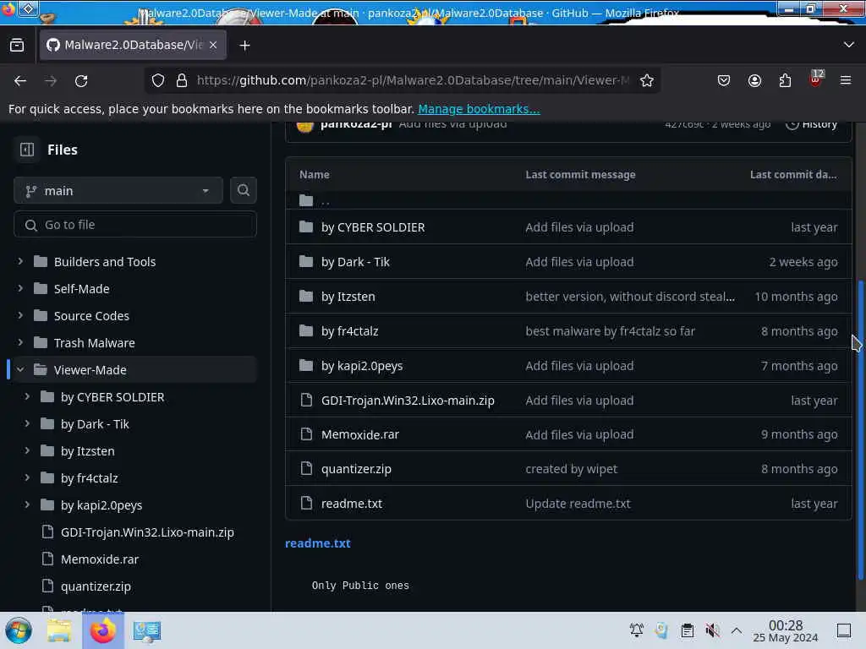Viewport: 866px width, 649px height.
Task: Open Firefox View tab icon
Action: pos(17,46)
